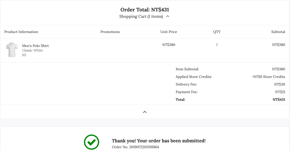
Task: Open the Men's Polo Shirt product name
Action: [x=35, y=46]
